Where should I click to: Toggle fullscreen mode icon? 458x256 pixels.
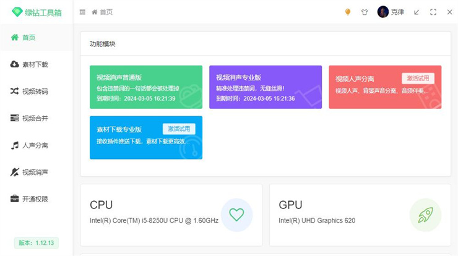pyautogui.click(x=433, y=12)
